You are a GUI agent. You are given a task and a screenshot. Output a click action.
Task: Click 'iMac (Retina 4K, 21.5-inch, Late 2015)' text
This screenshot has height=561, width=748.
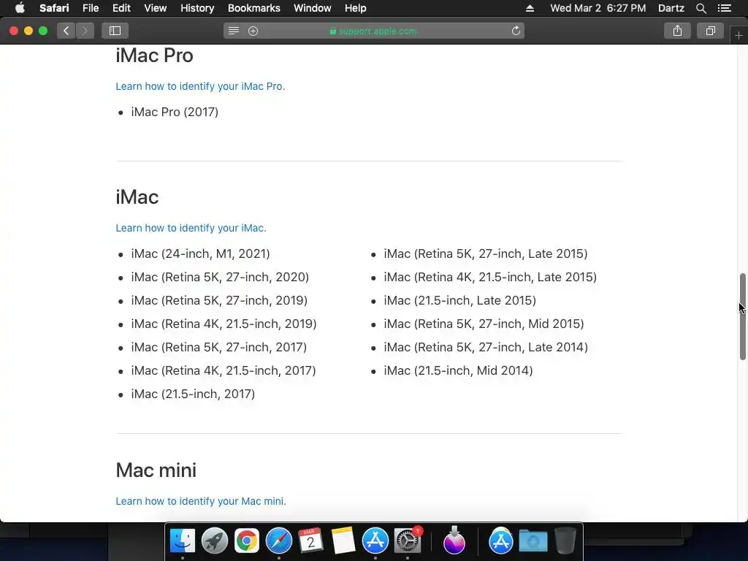pyautogui.click(x=490, y=277)
